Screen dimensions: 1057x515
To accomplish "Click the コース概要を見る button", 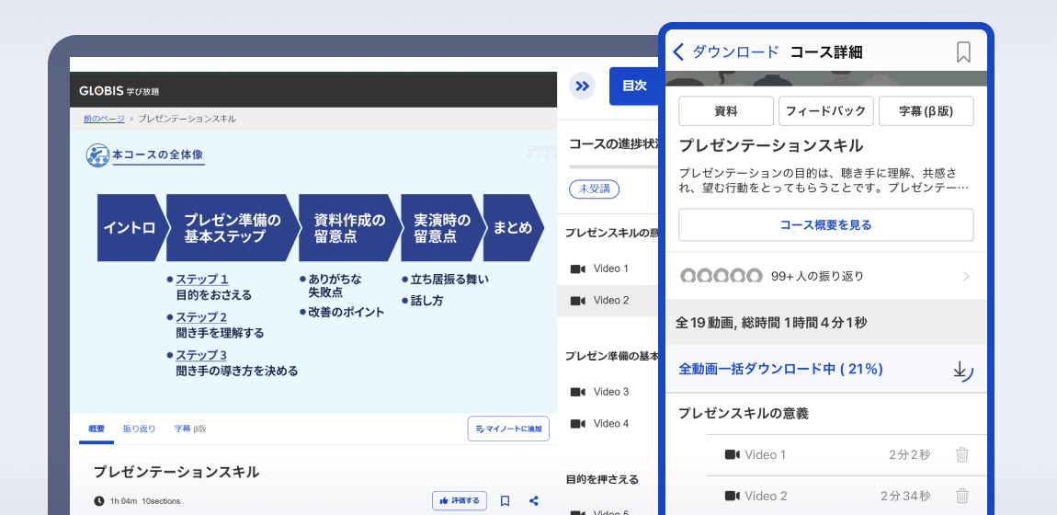I will click(825, 224).
